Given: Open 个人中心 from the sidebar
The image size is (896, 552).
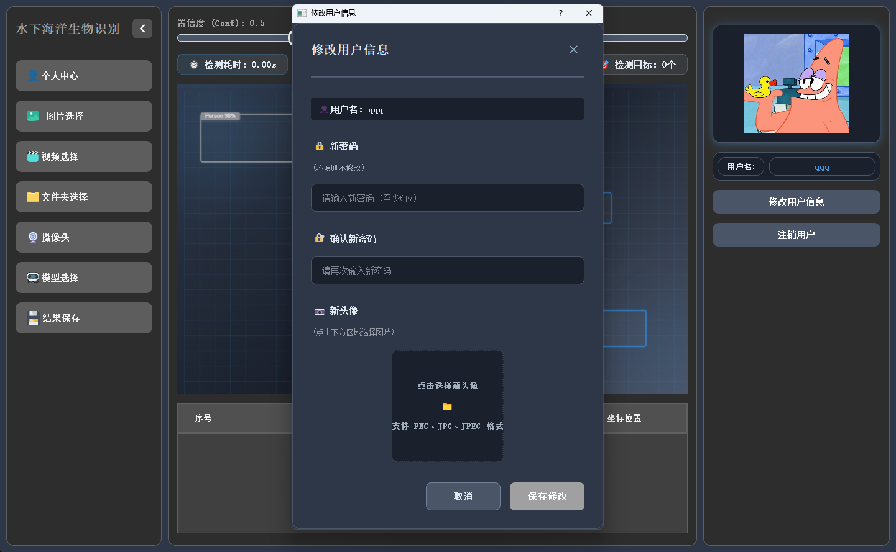Looking at the screenshot, I should point(84,76).
